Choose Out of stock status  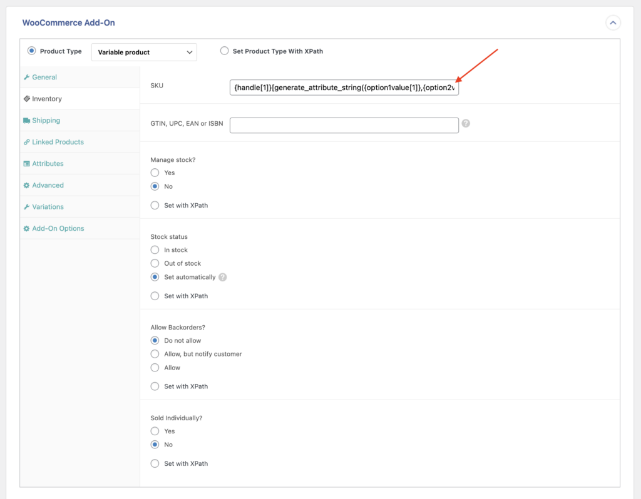tap(155, 263)
